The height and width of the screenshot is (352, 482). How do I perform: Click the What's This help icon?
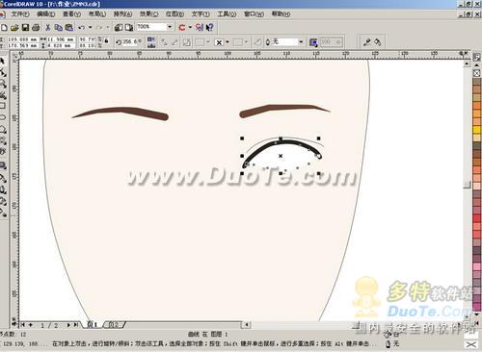[x=210, y=28]
